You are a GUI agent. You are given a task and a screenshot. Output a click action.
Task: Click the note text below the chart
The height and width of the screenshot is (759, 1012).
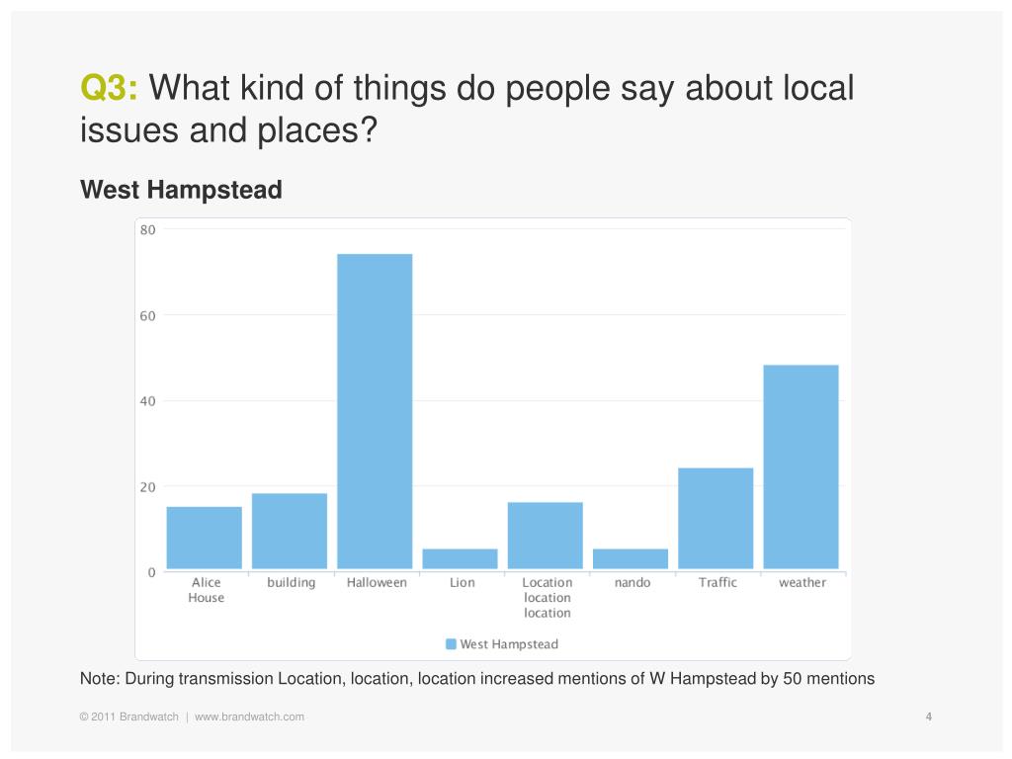pos(477,678)
